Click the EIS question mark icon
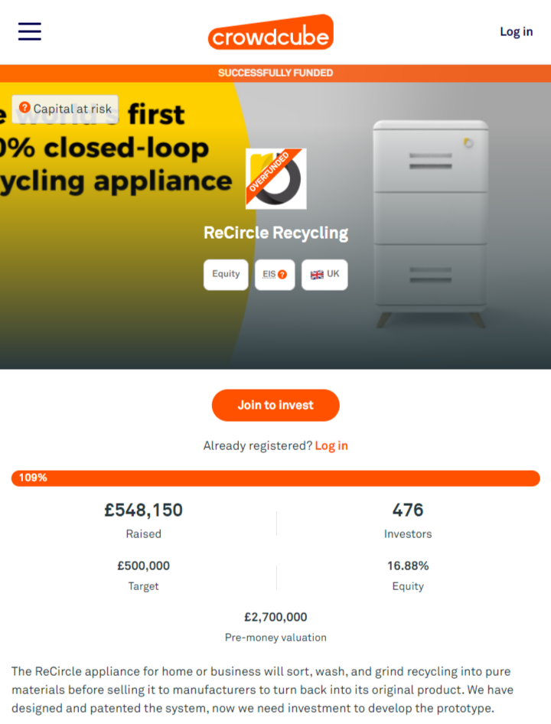Viewport: 551px width, 724px height. (282, 274)
